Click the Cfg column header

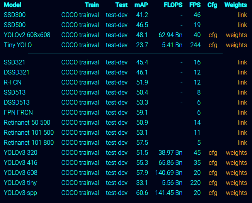pos(212,5)
